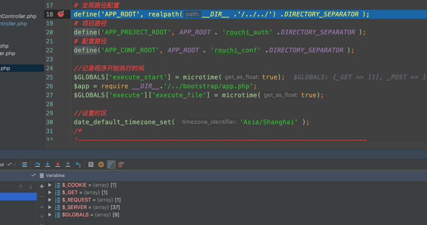Expand the $_SERVER array variable
The height and width of the screenshot is (225, 427).
click(50, 207)
